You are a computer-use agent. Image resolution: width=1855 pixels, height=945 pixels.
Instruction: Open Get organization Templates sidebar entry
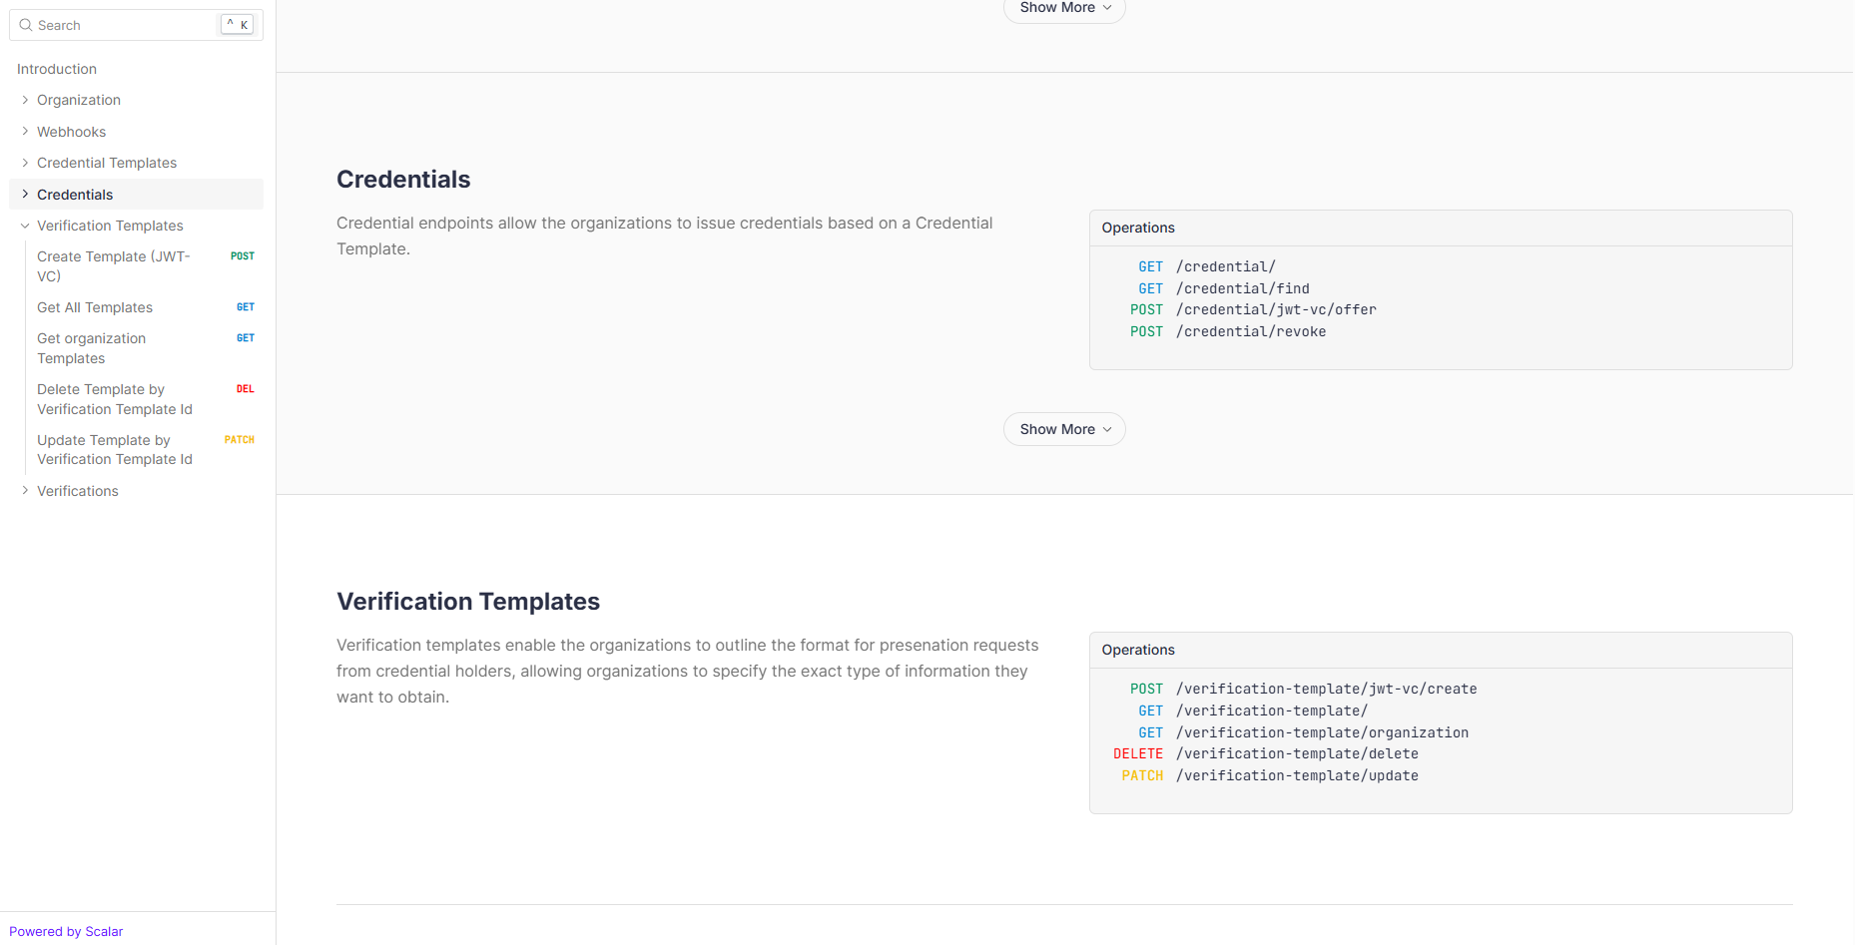pos(91,348)
